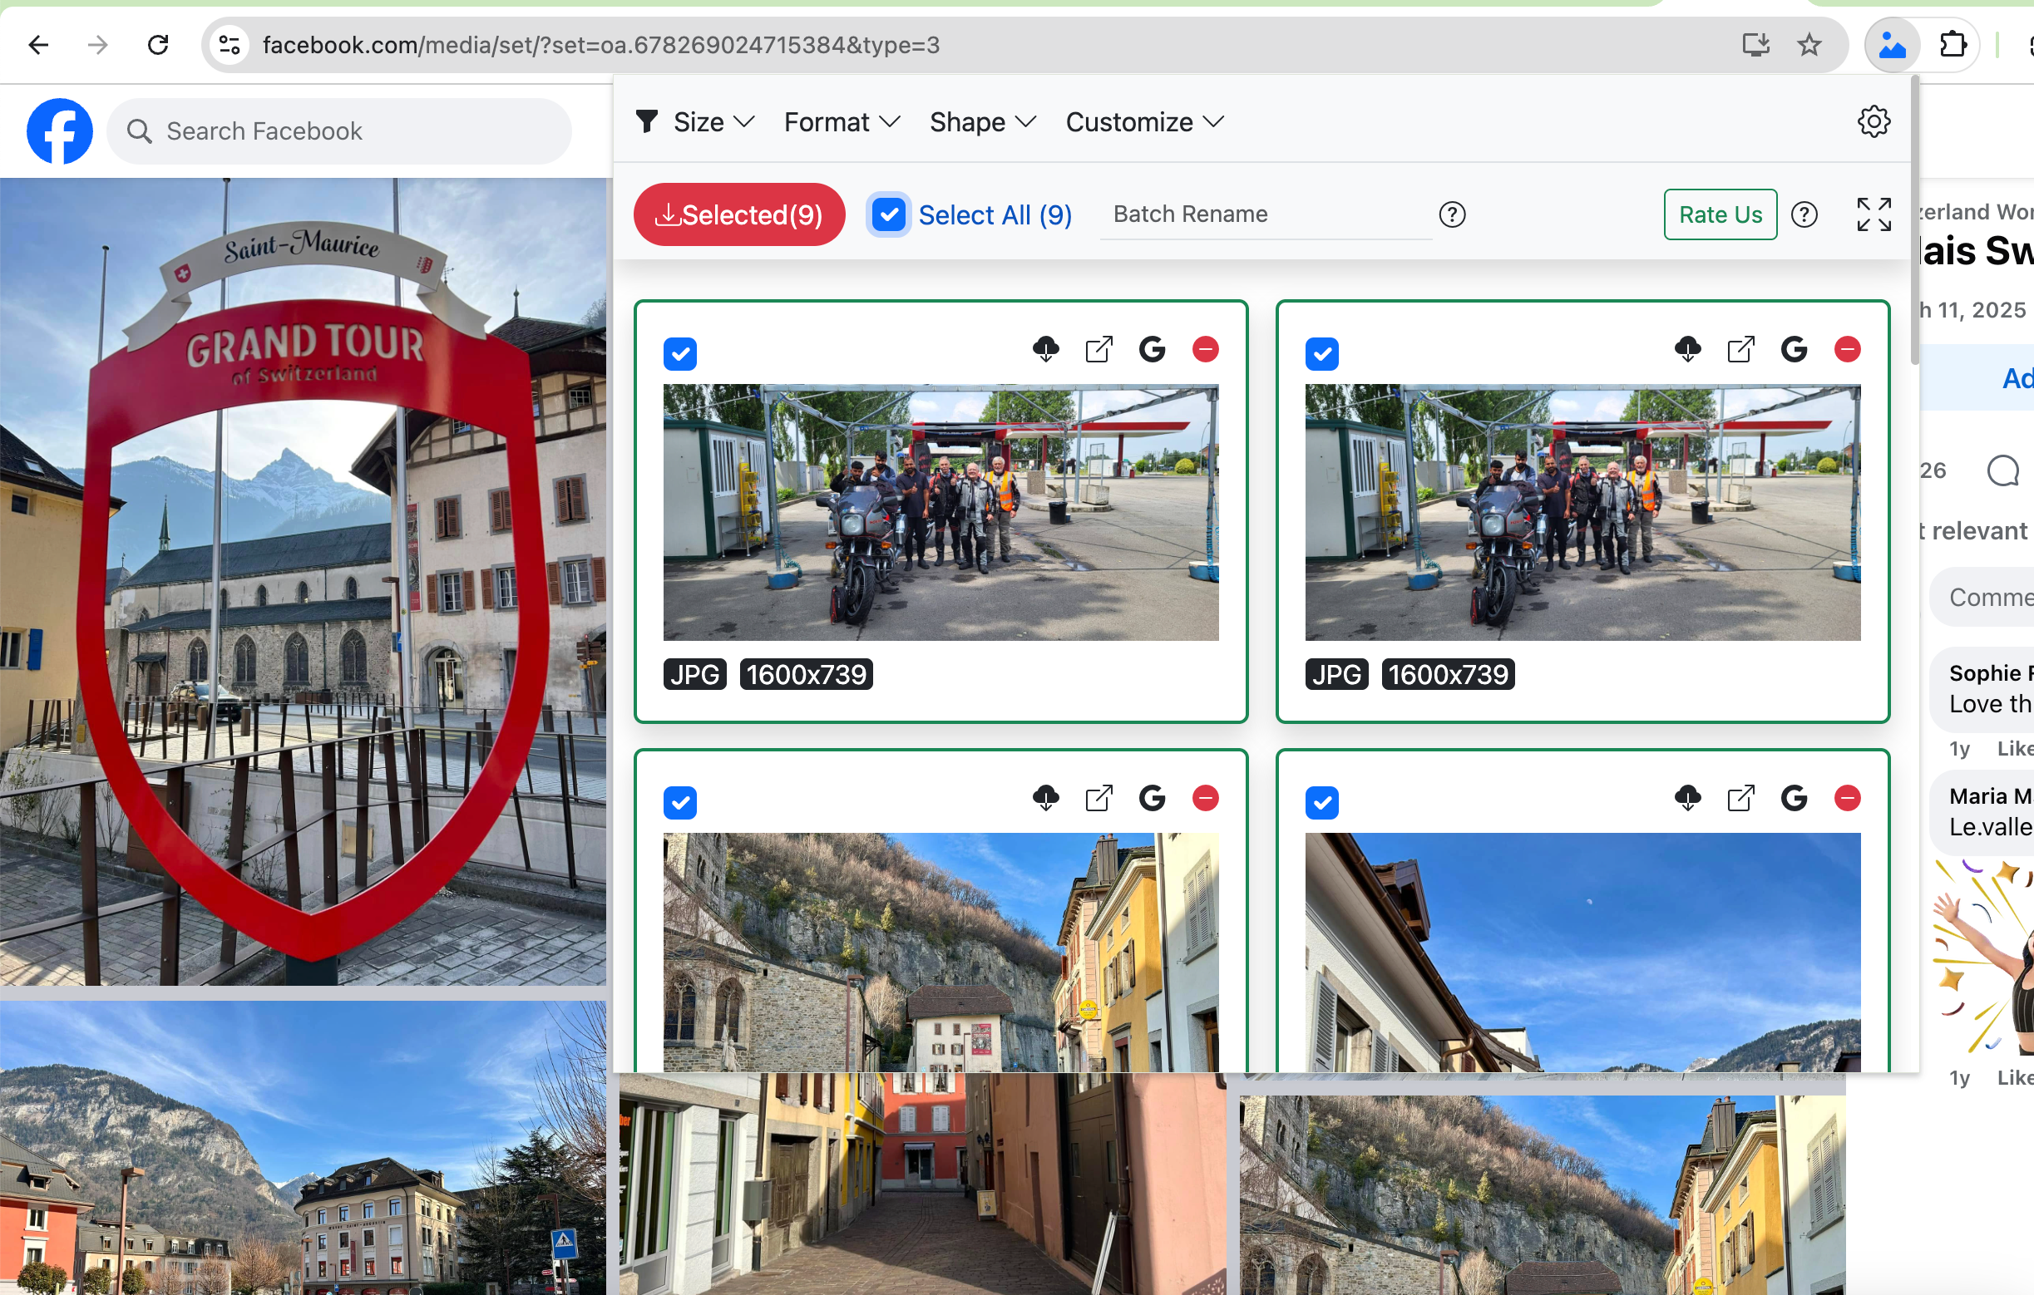The width and height of the screenshot is (2034, 1295).
Task: Click the browser forward arrow
Action: click(x=98, y=45)
